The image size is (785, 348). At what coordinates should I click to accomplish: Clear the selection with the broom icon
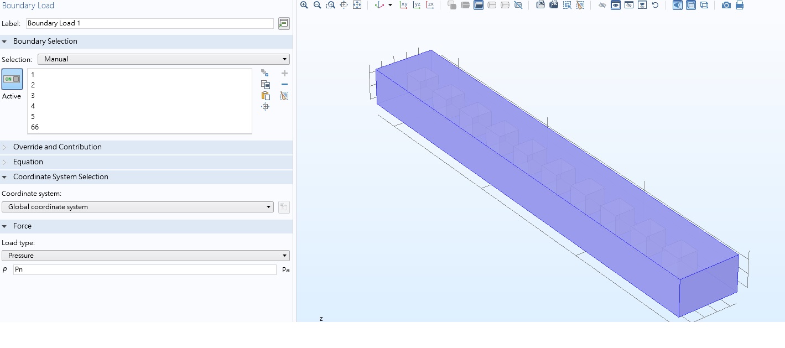point(284,96)
